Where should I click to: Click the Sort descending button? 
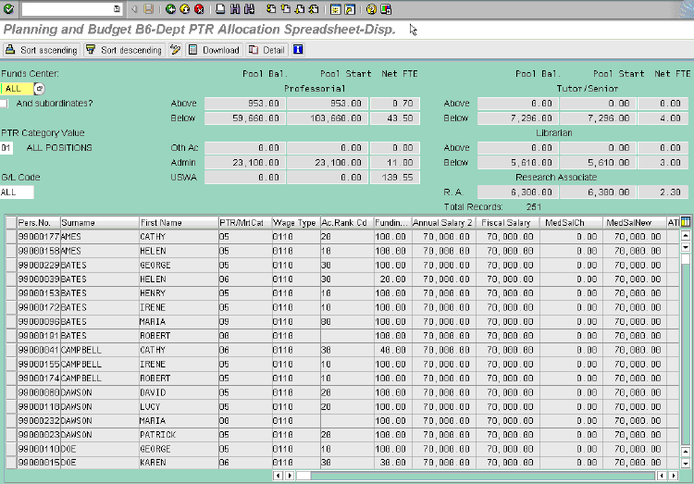point(124,50)
